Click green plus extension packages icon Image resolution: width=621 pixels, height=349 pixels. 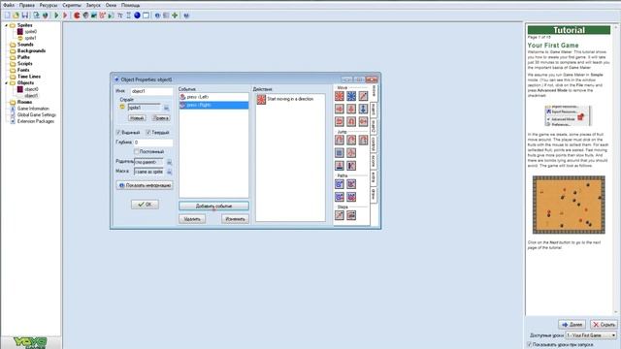tap(175, 16)
